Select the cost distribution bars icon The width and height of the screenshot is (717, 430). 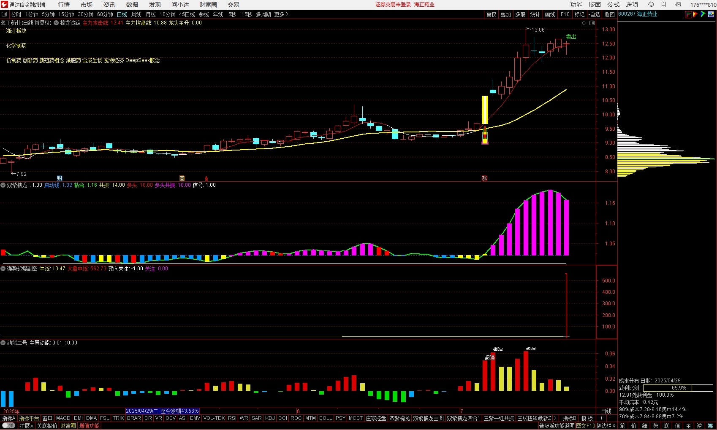[688, 14]
